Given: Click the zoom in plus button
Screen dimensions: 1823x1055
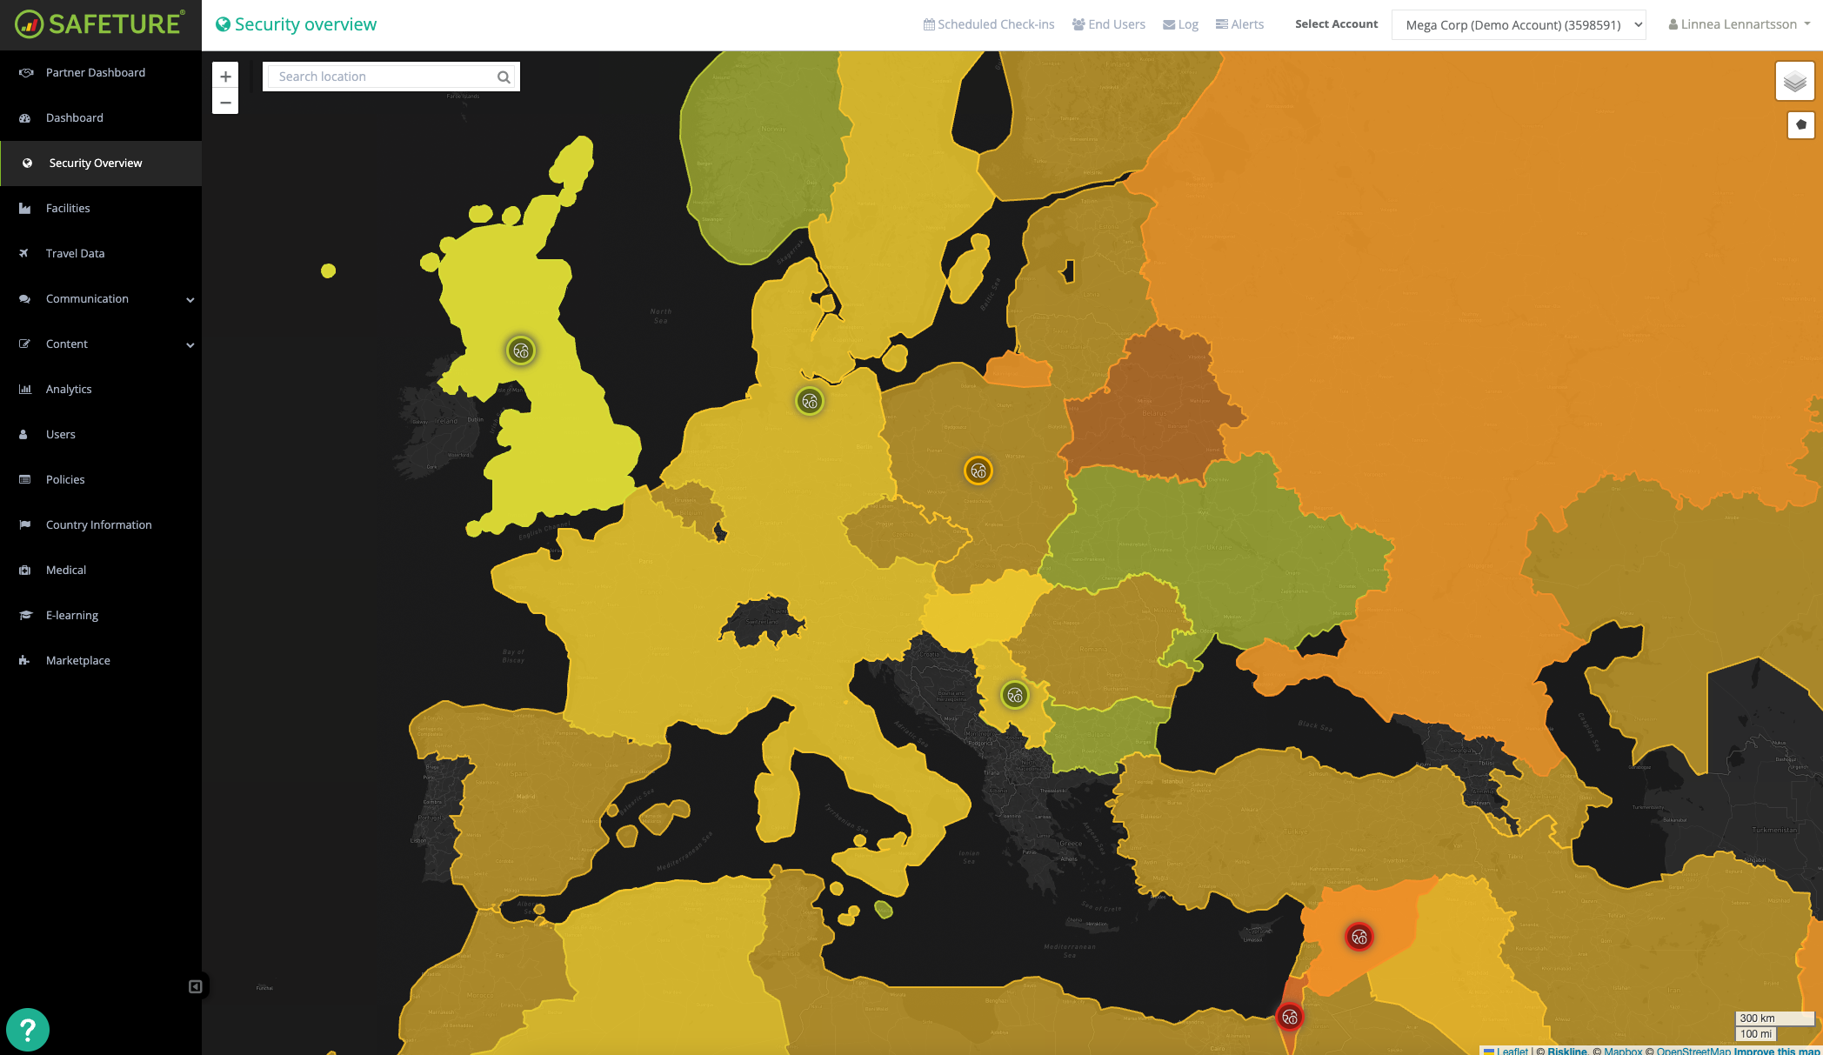Looking at the screenshot, I should pos(225,77).
